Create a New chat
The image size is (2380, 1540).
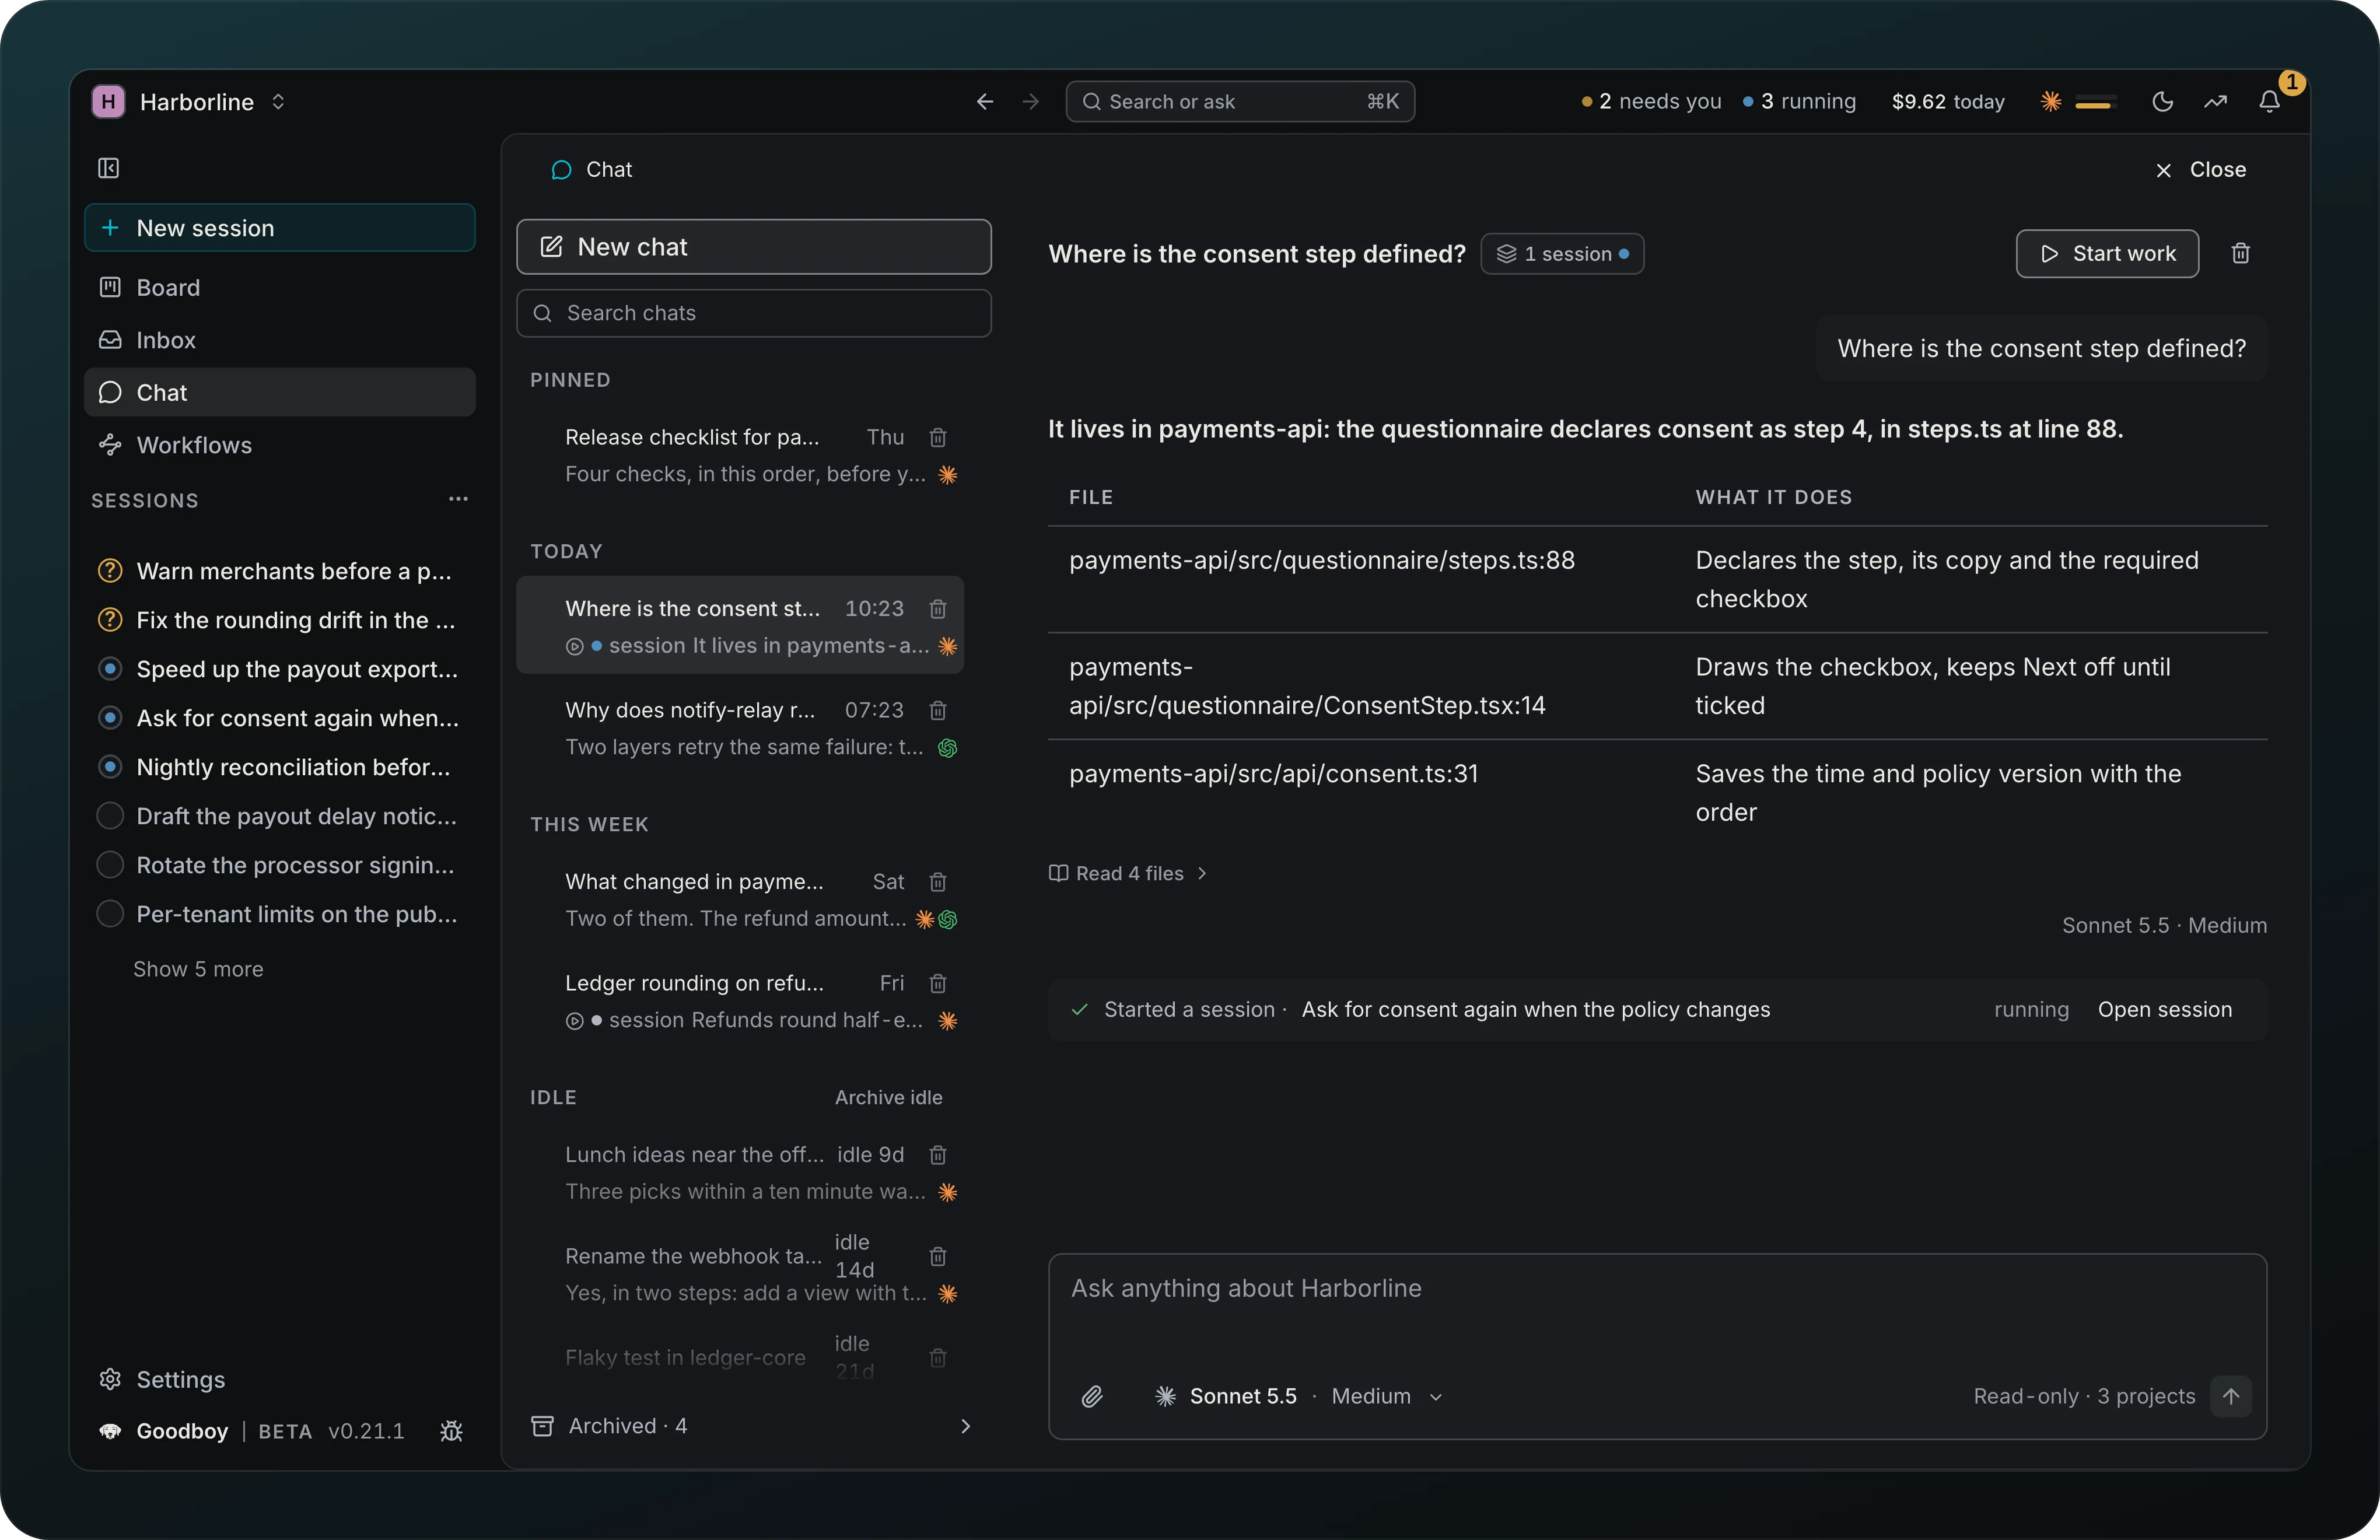point(754,247)
